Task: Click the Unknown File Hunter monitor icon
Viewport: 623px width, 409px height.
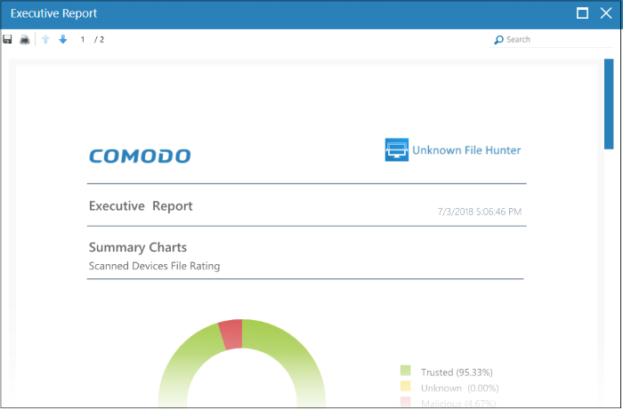Action: 397,149
